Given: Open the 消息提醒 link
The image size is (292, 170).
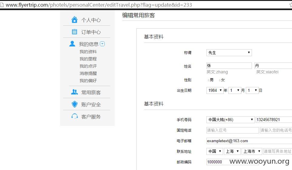Looking at the screenshot, I should 88,73.
